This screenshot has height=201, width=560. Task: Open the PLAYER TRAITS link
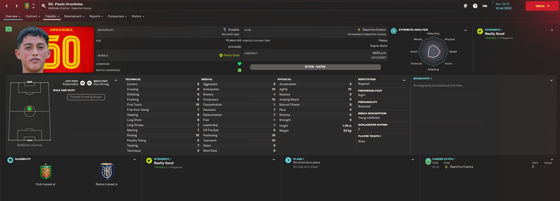[x=370, y=136]
